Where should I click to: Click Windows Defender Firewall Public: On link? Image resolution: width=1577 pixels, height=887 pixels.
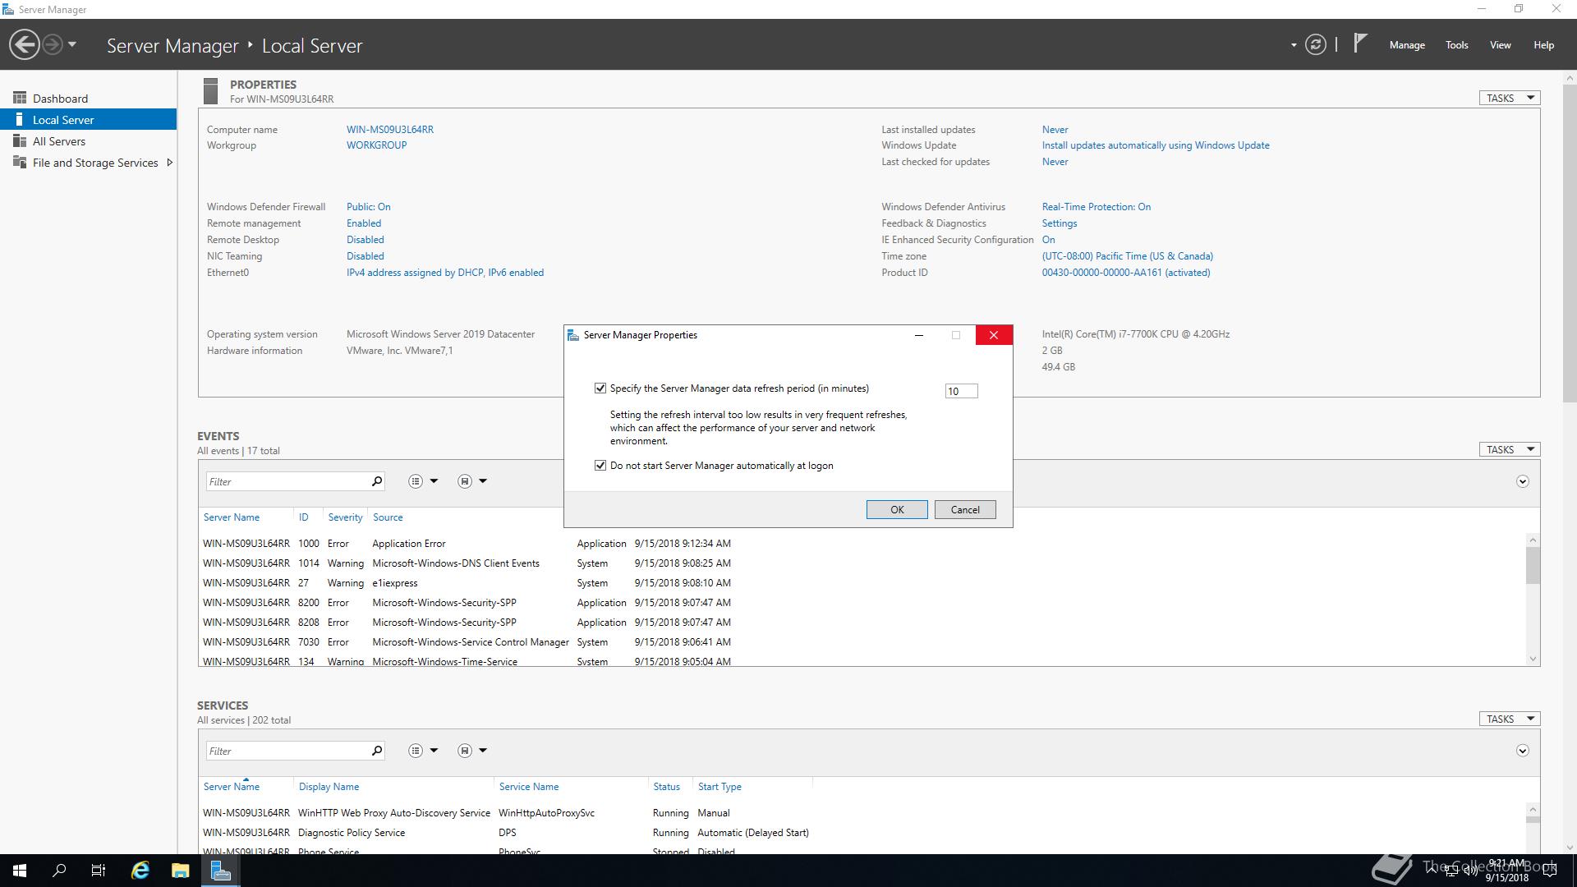click(x=369, y=207)
